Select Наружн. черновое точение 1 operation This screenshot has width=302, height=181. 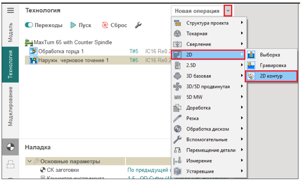click(x=73, y=60)
